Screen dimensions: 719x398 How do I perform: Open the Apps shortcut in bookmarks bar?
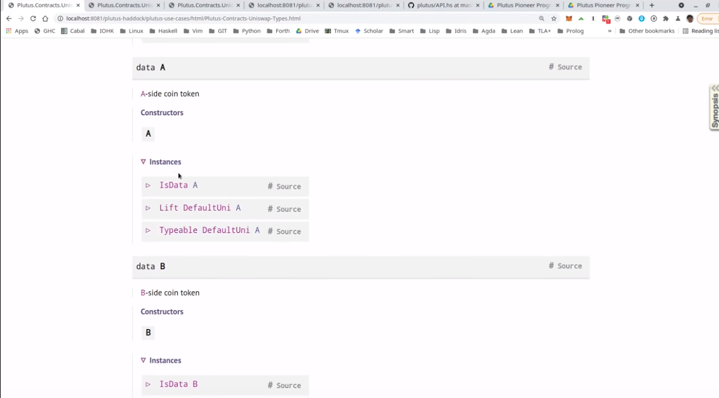(x=17, y=31)
